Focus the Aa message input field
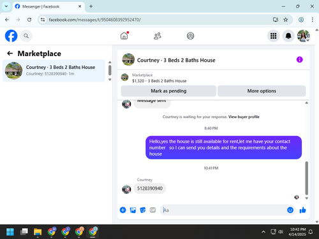Screen dimensions: 319x239 (223, 210)
